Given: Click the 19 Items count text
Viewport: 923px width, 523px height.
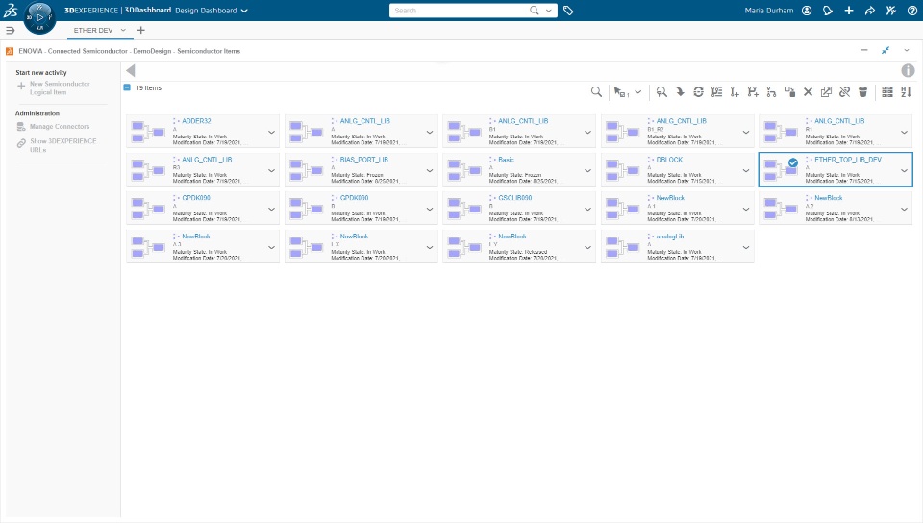Looking at the screenshot, I should [x=148, y=87].
